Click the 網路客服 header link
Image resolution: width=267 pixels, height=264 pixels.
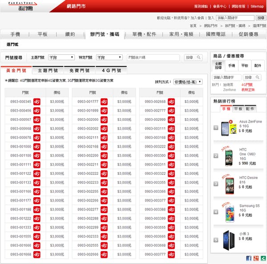239,6
